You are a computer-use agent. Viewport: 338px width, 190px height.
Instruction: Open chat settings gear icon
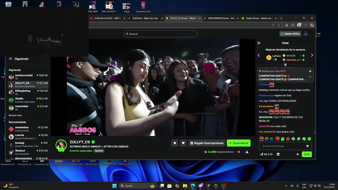tap(298, 154)
